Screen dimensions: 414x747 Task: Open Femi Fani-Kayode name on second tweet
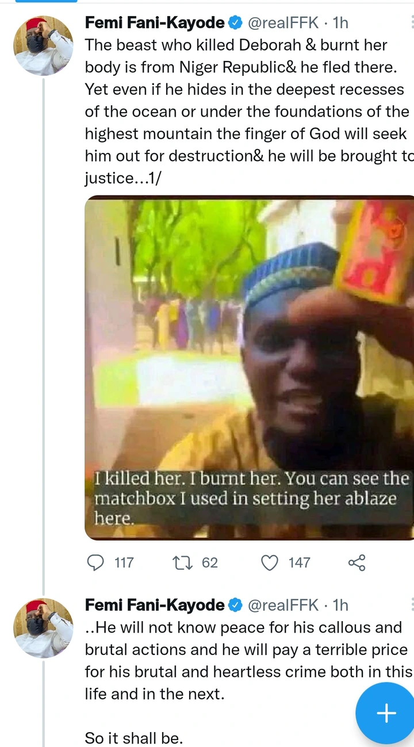point(155,605)
